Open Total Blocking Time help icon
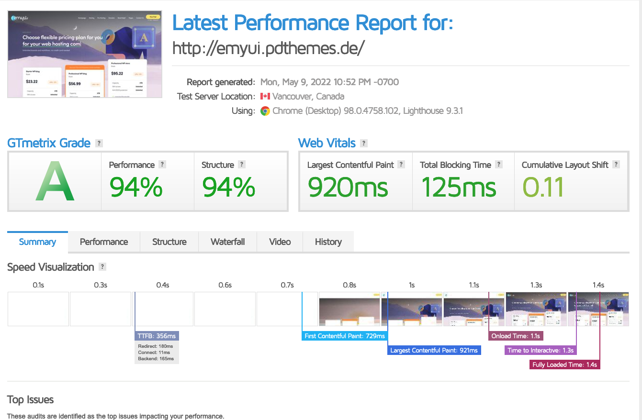Viewport: 642px width, 420px height. pos(499,165)
